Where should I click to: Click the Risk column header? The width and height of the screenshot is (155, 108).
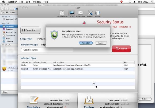129,62
